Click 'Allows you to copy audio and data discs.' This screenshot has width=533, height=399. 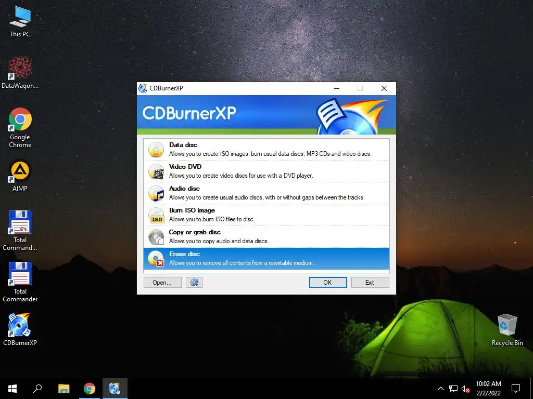(x=219, y=241)
